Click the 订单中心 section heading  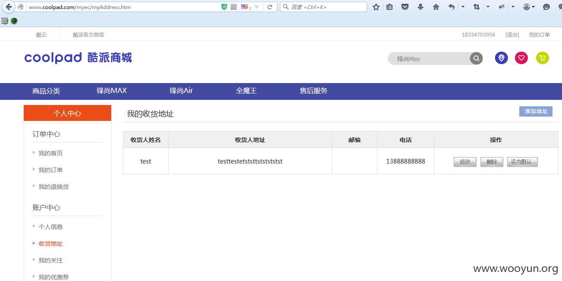click(x=46, y=134)
